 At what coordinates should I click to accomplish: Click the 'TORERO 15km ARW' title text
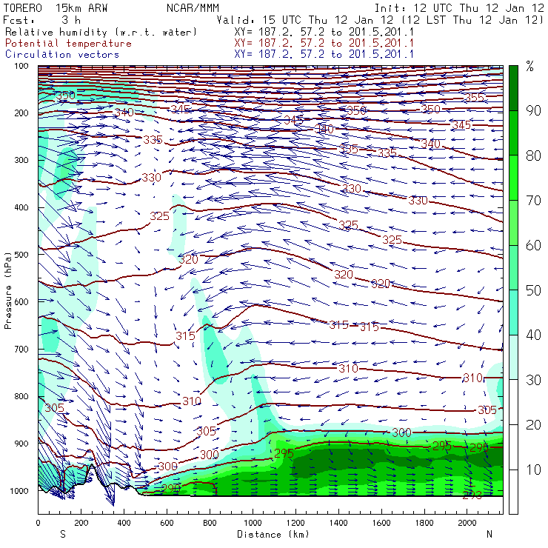pyautogui.click(x=56, y=8)
